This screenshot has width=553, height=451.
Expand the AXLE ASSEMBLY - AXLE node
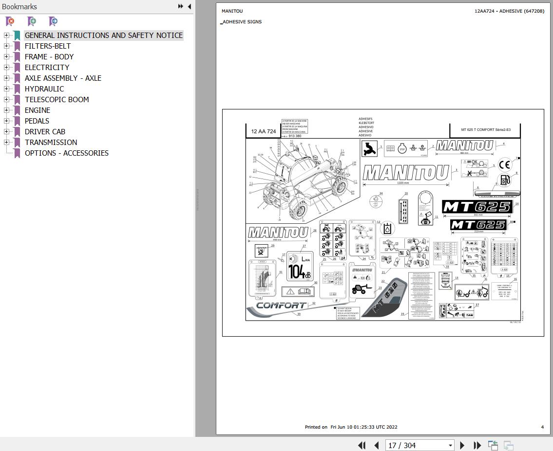tap(6, 78)
